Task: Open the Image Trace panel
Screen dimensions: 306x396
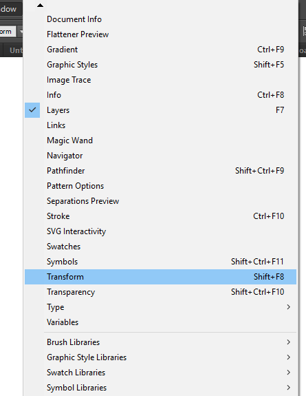Action: (160, 80)
